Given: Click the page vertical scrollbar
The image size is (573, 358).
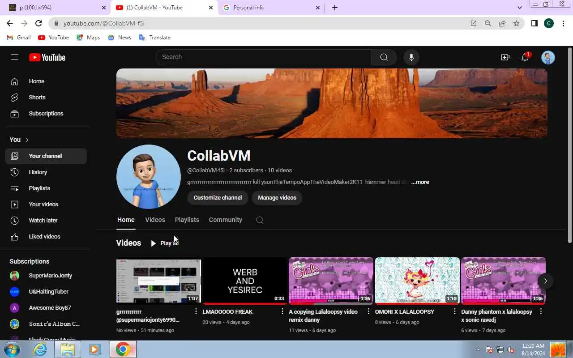Looking at the screenshot, I should [x=569, y=145].
